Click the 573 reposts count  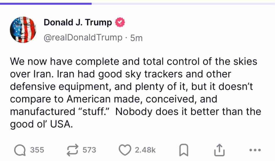click(x=89, y=150)
